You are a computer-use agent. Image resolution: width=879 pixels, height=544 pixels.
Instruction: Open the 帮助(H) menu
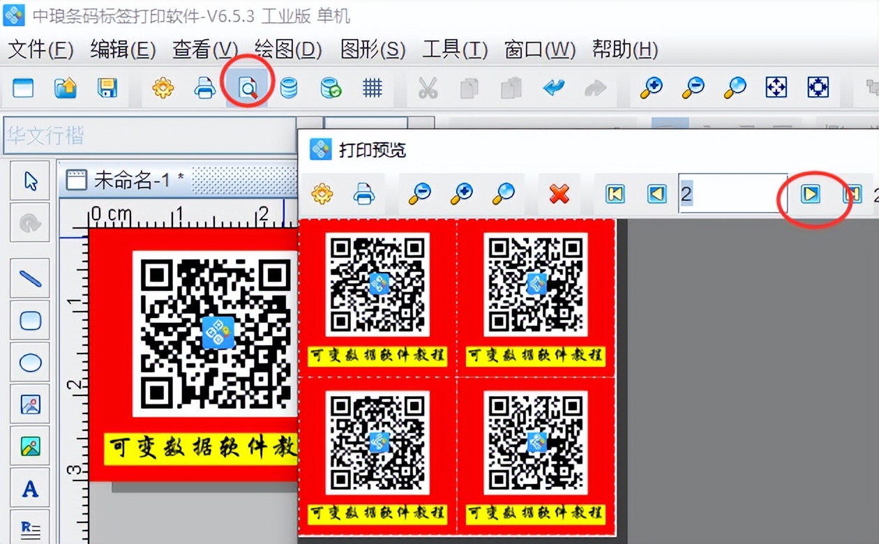tap(625, 50)
